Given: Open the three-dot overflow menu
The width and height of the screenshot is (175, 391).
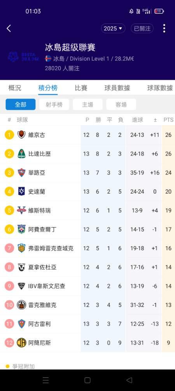Looking at the screenshot, I should (x=164, y=29).
